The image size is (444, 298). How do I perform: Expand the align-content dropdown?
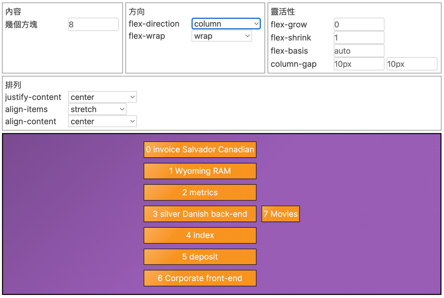tap(102, 122)
